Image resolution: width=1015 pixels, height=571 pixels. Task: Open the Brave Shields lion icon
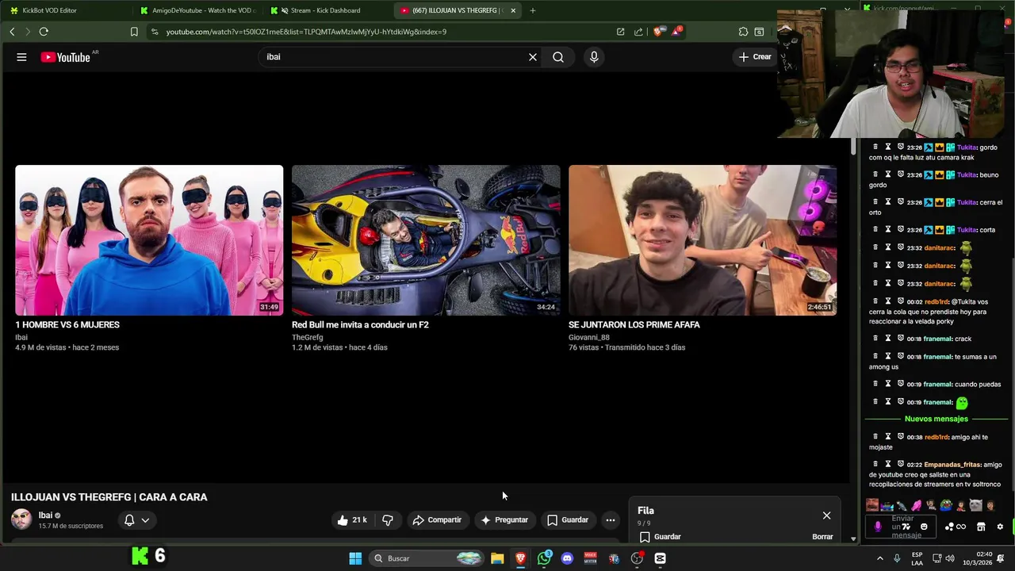659,32
